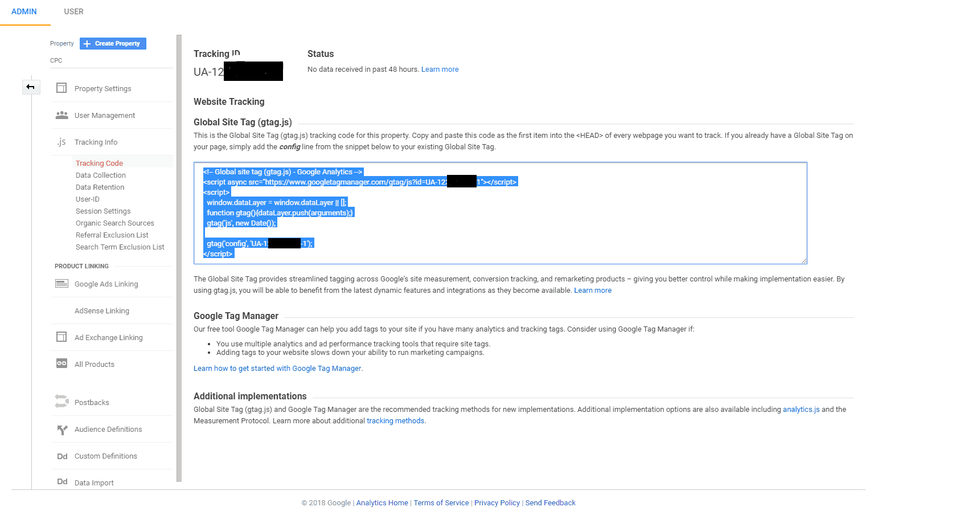972x515 pixels.
Task: Open Learn how to get started with Tag Manager
Action: click(x=277, y=369)
